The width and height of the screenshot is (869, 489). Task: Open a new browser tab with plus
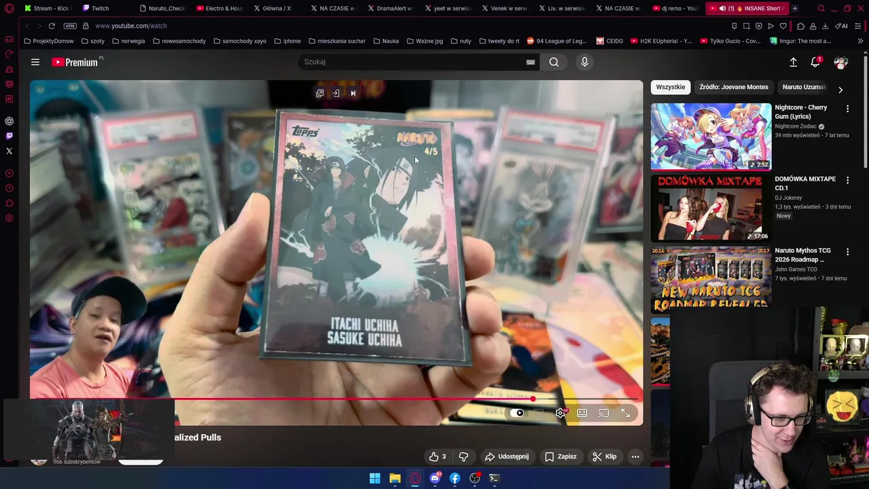pyautogui.click(x=795, y=8)
